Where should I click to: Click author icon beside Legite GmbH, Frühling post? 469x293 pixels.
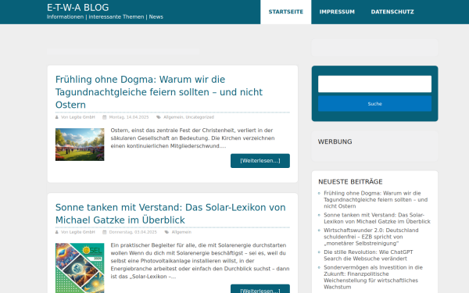(57, 117)
